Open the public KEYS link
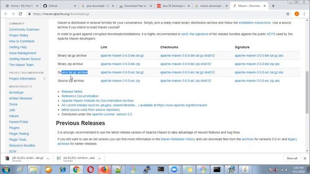Screen dimensions: 310x174 click(x=271, y=34)
